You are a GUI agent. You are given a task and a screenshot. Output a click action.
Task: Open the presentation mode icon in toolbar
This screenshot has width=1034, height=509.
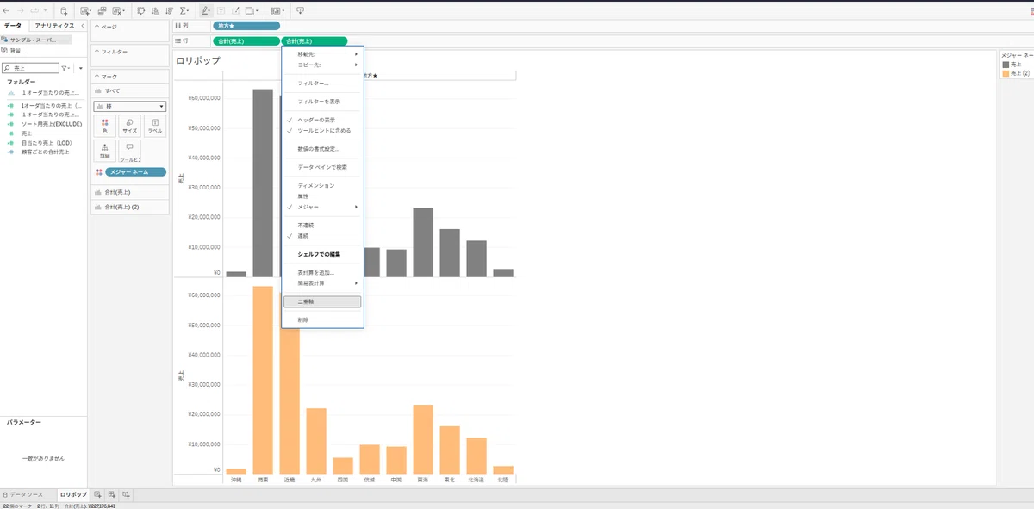coord(300,11)
